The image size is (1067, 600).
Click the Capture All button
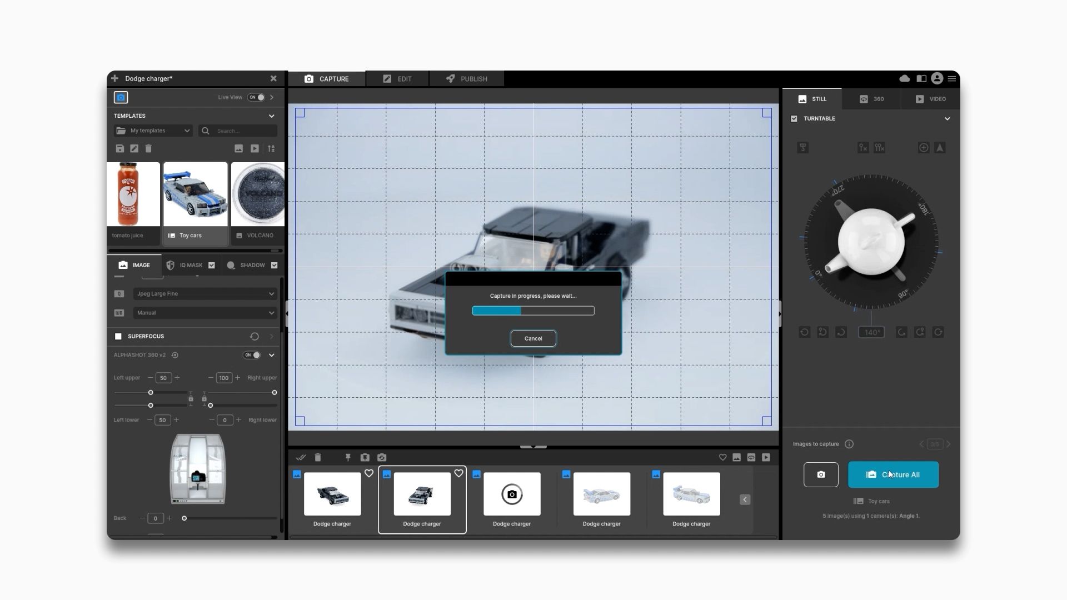coord(893,474)
